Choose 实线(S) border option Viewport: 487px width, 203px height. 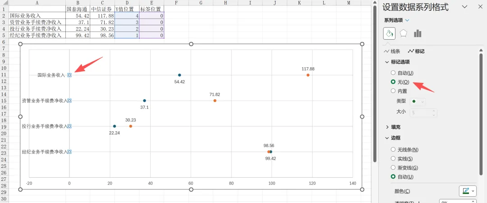[393, 159]
